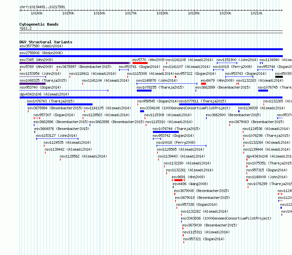Click the esv3577580 (Uddin2014) variant label
This screenshot has width=292, height=255.
pos(41,46)
